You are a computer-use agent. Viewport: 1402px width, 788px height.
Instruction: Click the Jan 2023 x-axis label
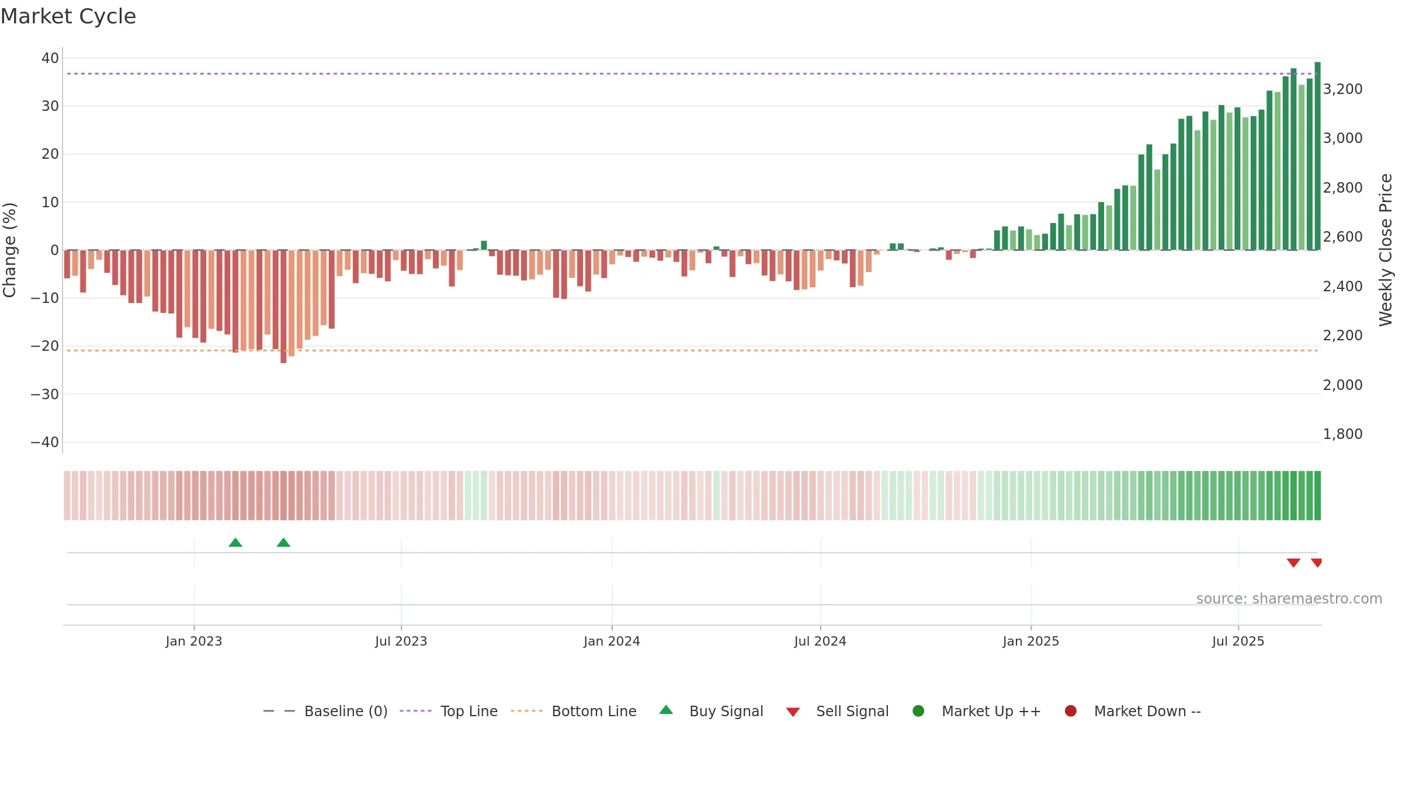coord(194,641)
